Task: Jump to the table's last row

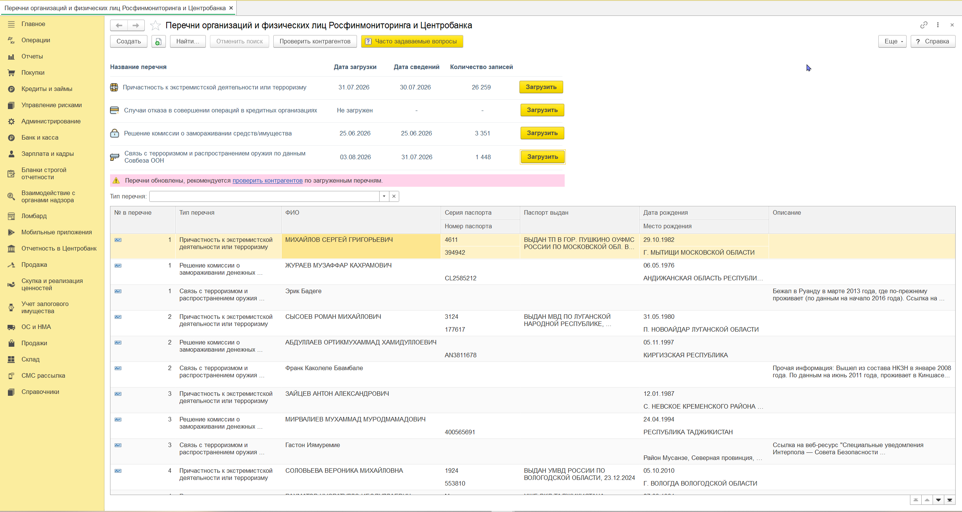Action: tap(950, 500)
